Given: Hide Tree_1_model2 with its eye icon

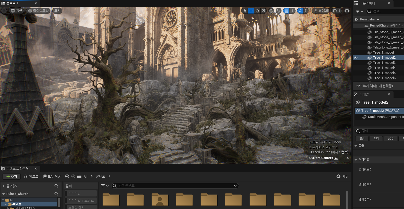Looking at the screenshot, I should tap(356, 58).
